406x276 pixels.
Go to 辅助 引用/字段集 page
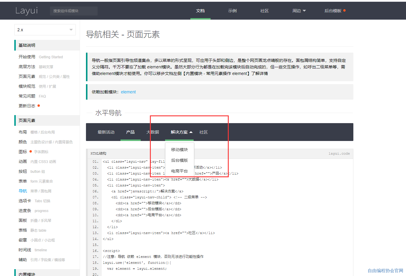pyautogui.click(x=42, y=260)
